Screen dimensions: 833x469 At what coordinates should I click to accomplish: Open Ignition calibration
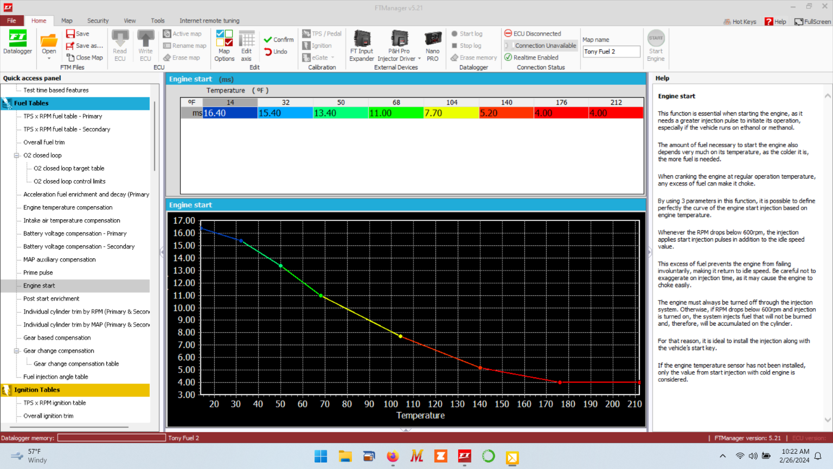[317, 46]
